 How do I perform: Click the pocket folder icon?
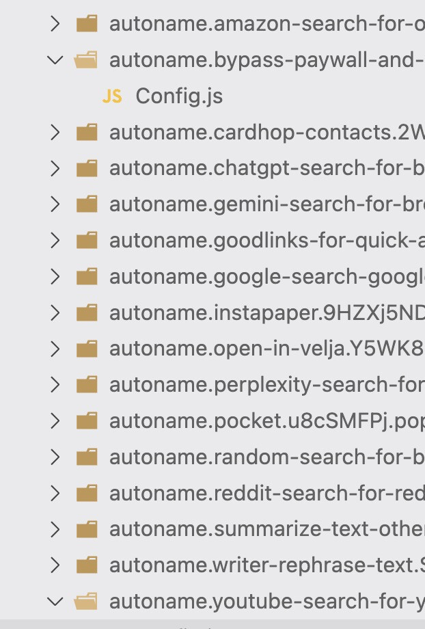pos(87,420)
